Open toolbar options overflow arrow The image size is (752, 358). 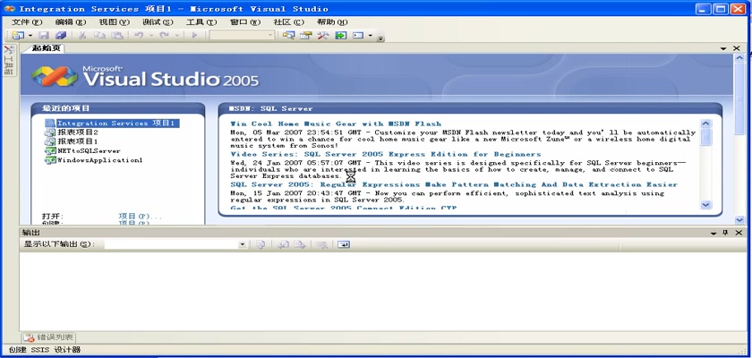(380, 38)
